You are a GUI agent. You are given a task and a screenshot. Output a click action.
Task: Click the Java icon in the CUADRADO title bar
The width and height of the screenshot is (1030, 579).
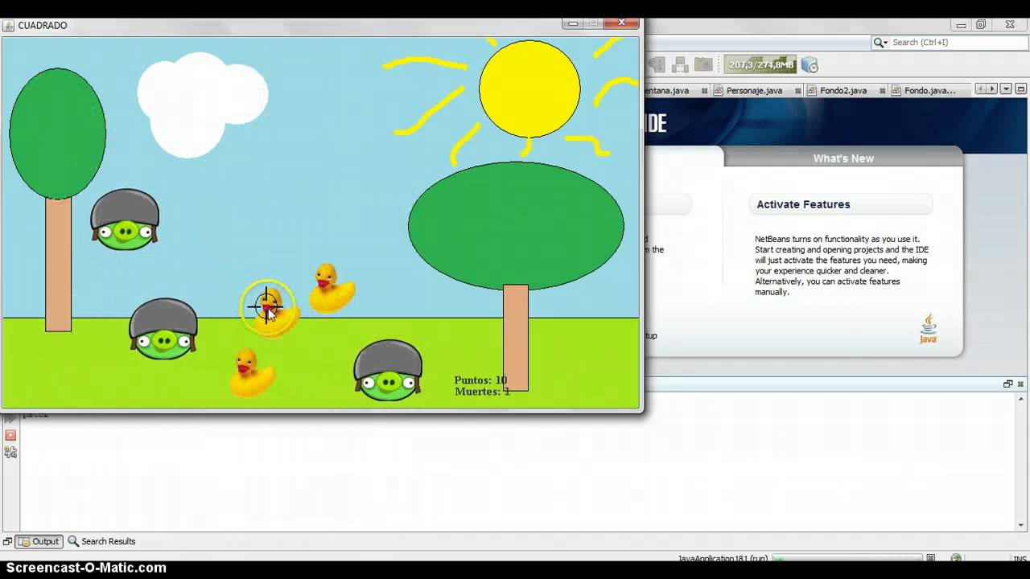[x=10, y=25]
